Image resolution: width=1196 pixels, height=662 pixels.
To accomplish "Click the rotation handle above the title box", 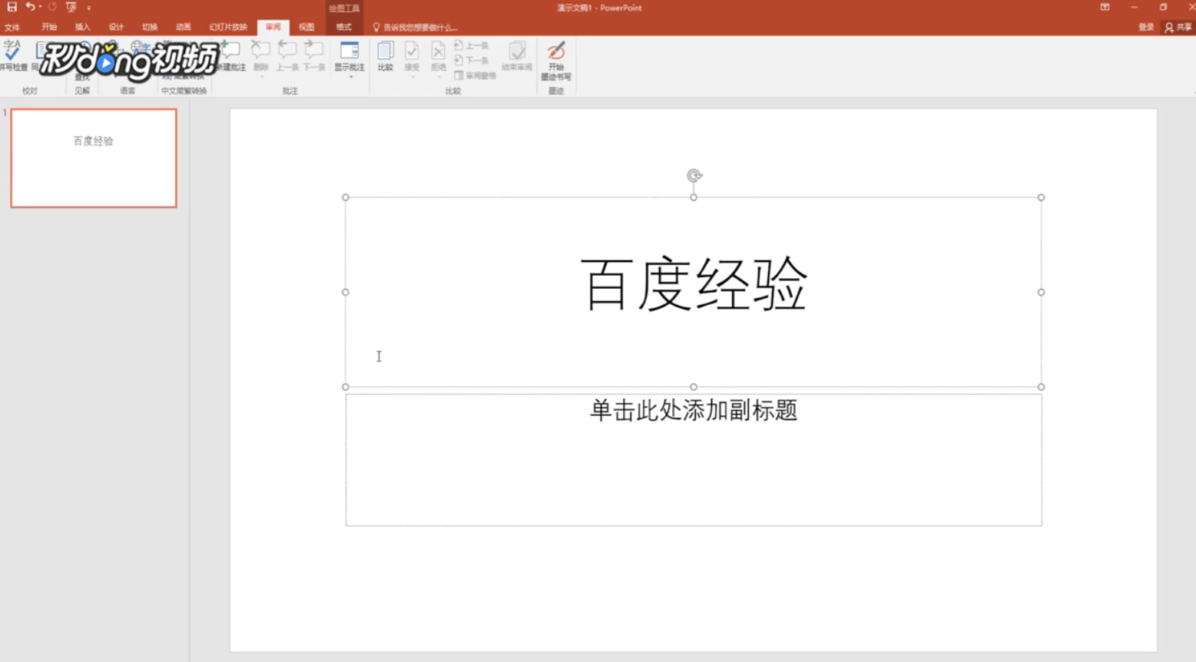I will 694,176.
